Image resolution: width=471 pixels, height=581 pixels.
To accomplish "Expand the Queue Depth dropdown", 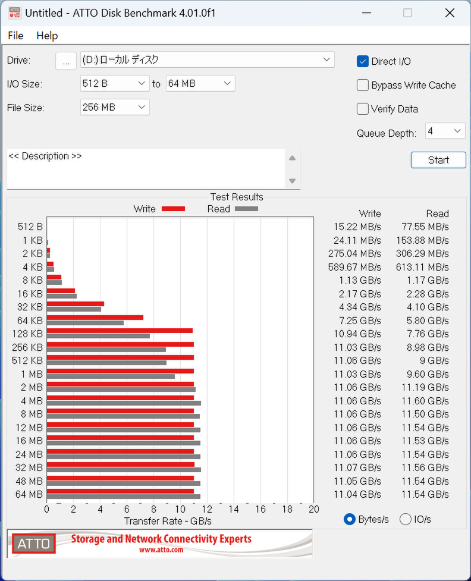I will [445, 131].
